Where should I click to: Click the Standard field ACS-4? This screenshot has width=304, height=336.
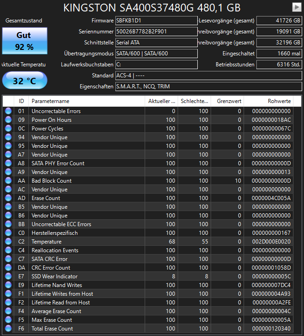pos(209,76)
